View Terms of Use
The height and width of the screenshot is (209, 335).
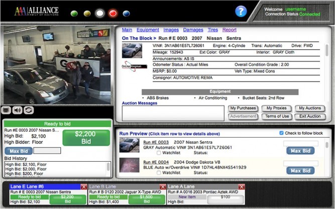[x=277, y=116]
